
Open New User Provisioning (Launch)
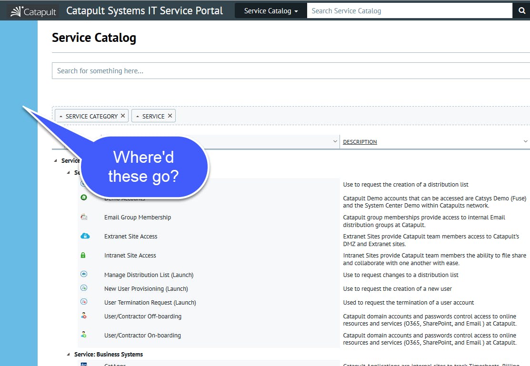pyautogui.click(x=146, y=289)
